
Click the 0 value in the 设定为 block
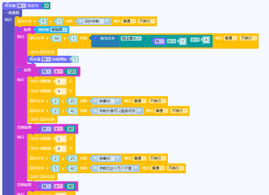point(46,6)
